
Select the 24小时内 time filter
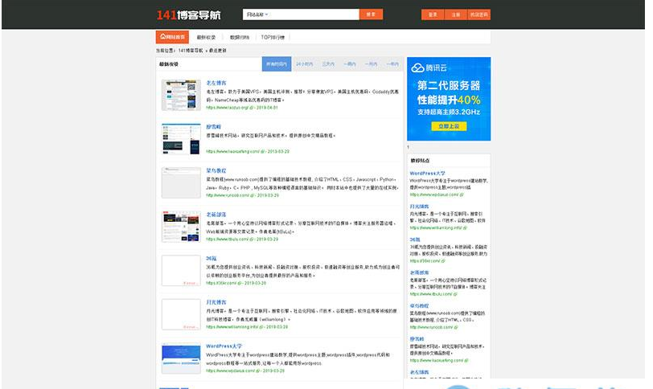point(305,63)
